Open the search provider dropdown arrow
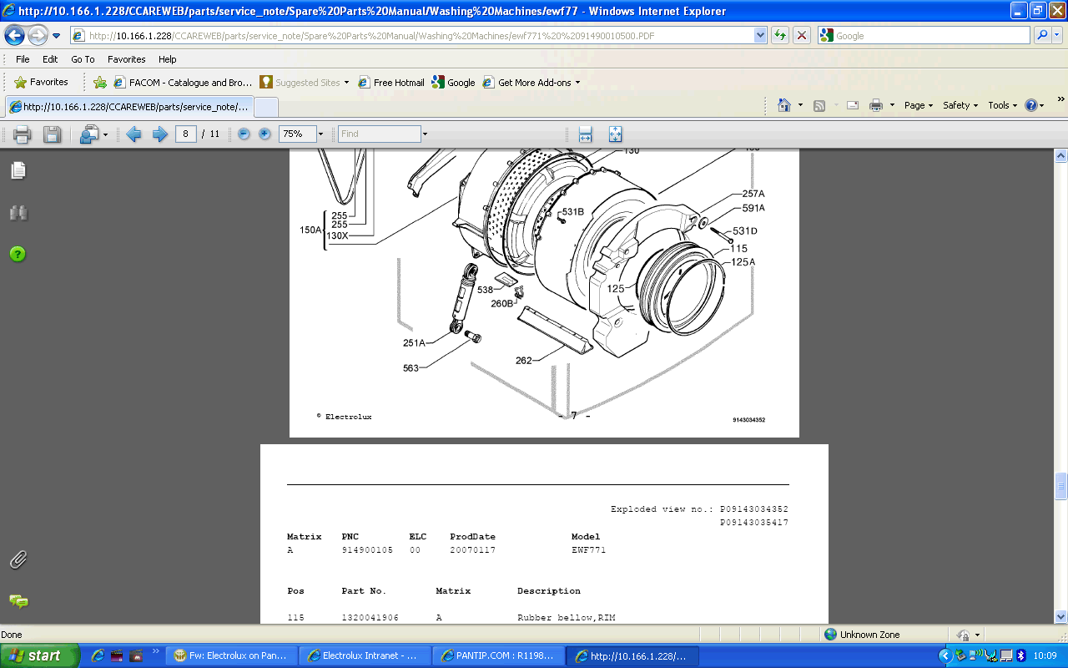 tap(1058, 35)
